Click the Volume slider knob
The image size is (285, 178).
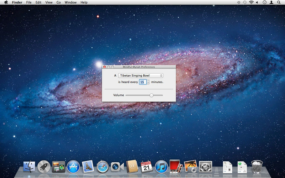(x=151, y=95)
